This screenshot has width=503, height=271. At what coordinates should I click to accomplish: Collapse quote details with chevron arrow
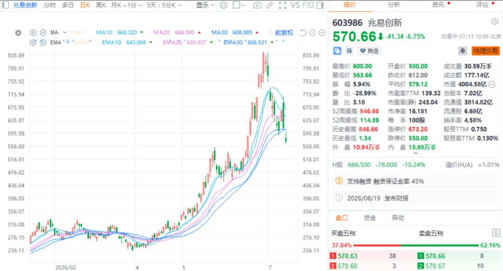click(416, 153)
